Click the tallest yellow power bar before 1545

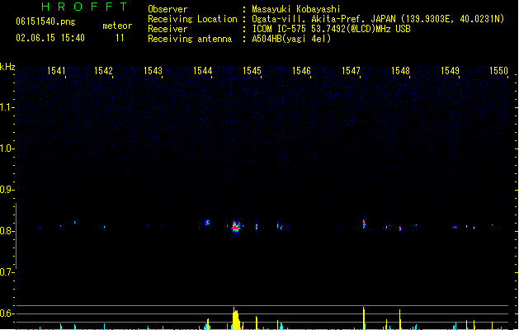point(236,318)
